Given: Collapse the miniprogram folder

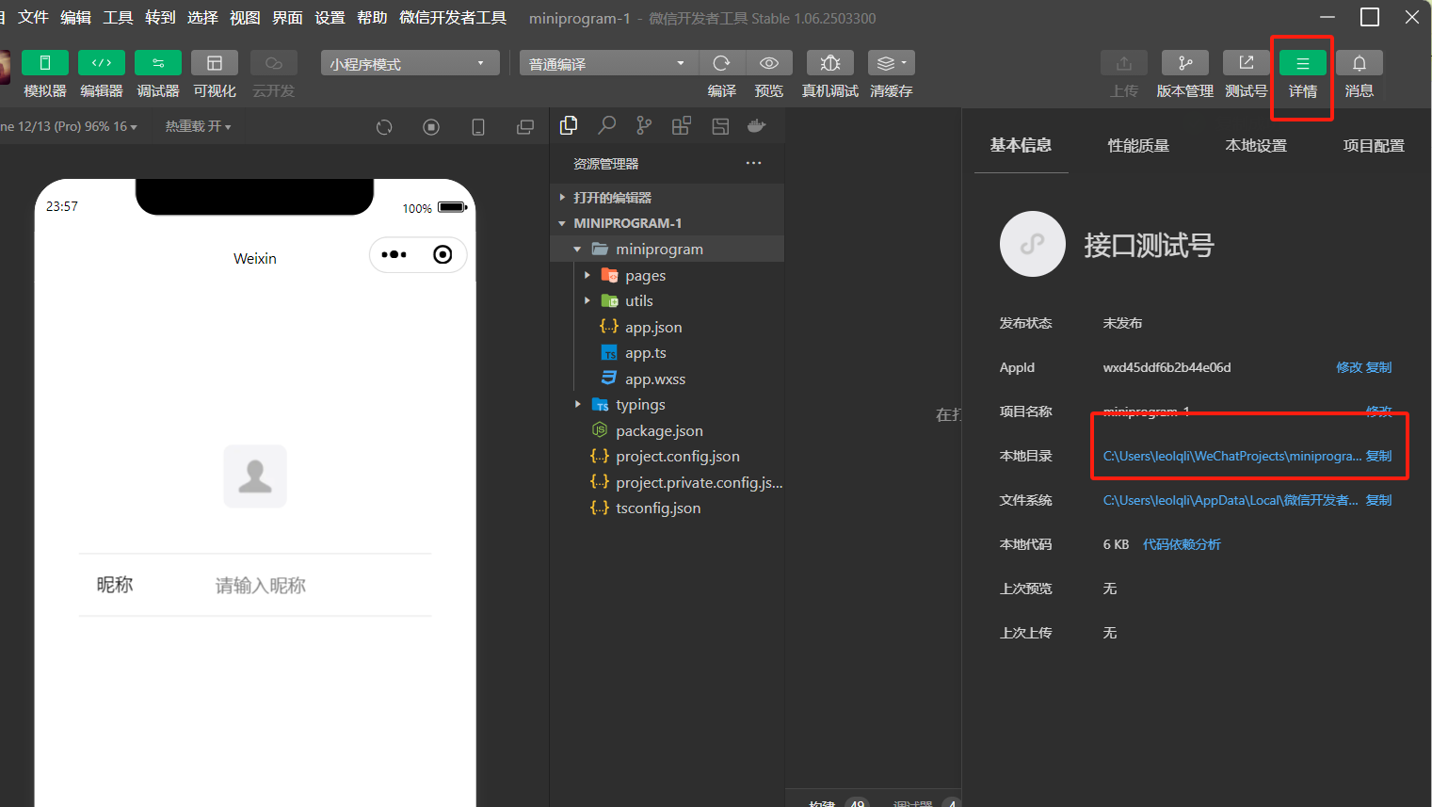Looking at the screenshot, I should point(667,249).
